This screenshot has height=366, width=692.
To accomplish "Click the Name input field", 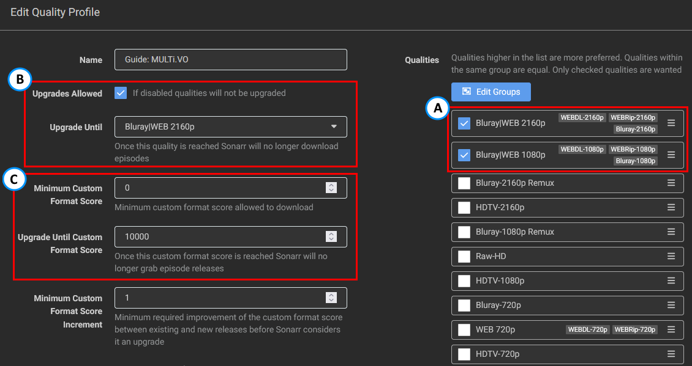I will click(x=230, y=60).
